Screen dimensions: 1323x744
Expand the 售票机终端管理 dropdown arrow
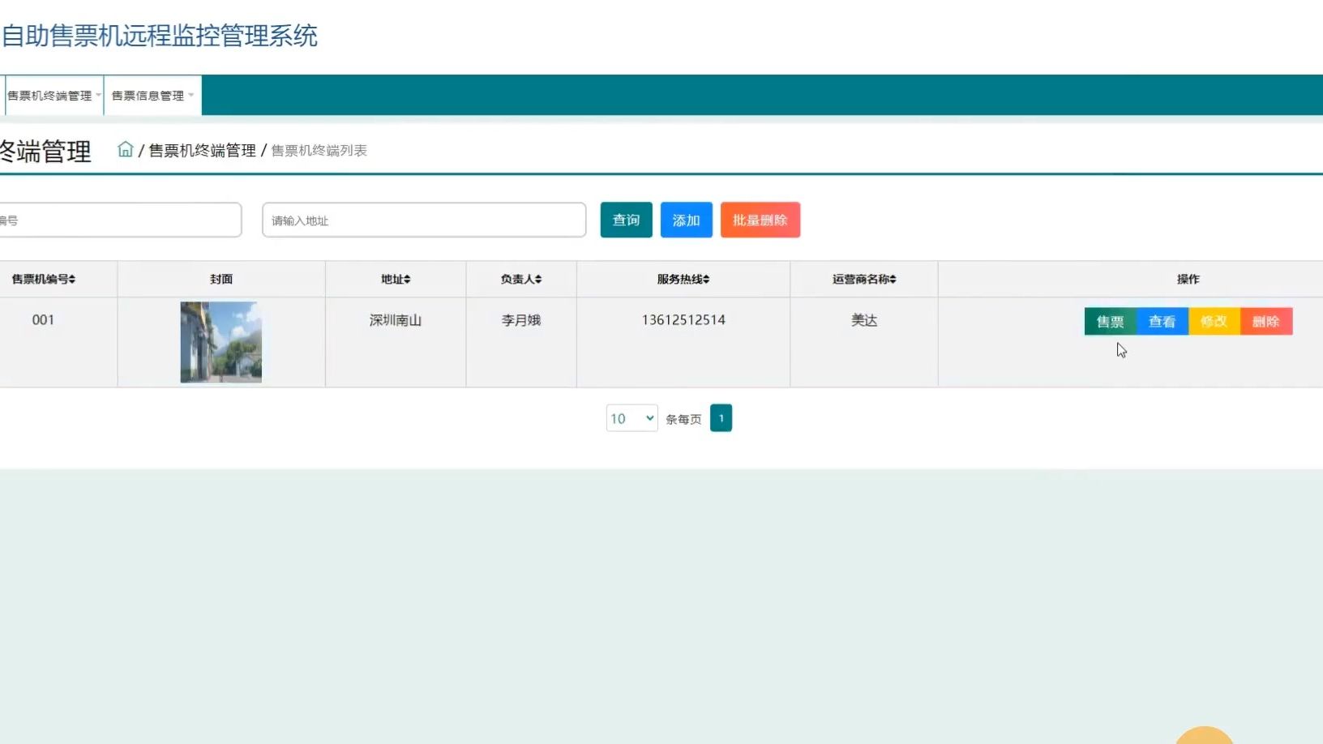click(x=99, y=95)
